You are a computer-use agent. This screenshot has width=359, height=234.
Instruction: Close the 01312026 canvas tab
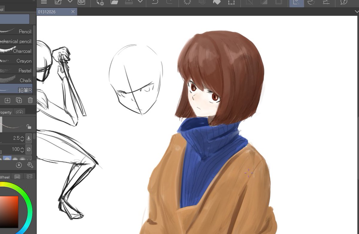(x=73, y=12)
